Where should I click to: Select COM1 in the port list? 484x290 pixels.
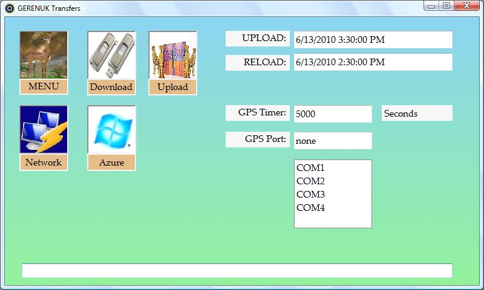311,168
